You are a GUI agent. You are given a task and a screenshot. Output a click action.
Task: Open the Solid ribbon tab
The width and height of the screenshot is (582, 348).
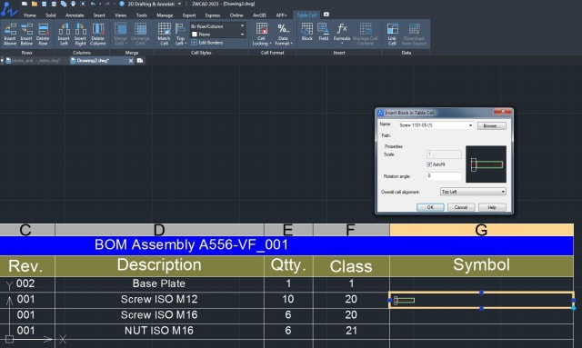51,15
